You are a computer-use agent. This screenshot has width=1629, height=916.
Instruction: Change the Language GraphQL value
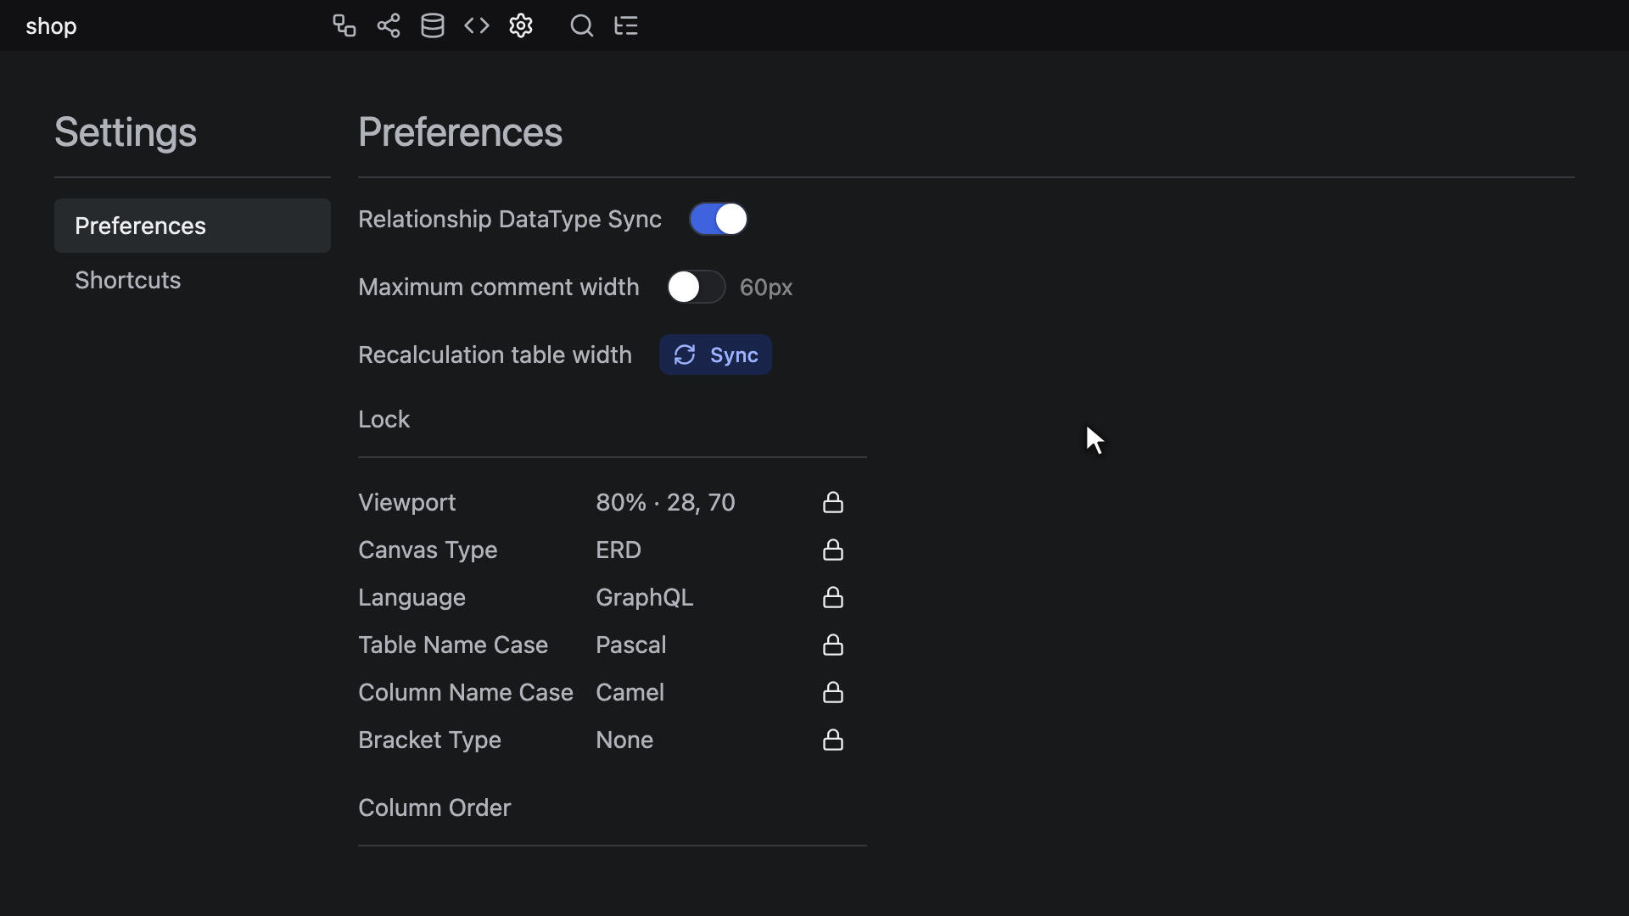645,597
